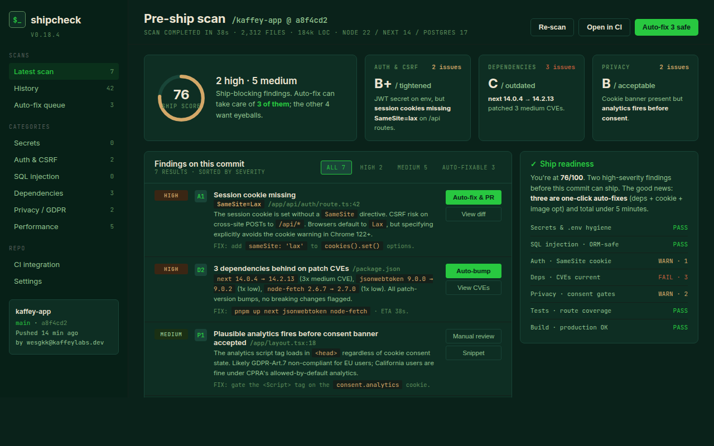The width and height of the screenshot is (714, 446).
Task: Click the shipcheck terminal logo icon
Action: (x=17, y=20)
